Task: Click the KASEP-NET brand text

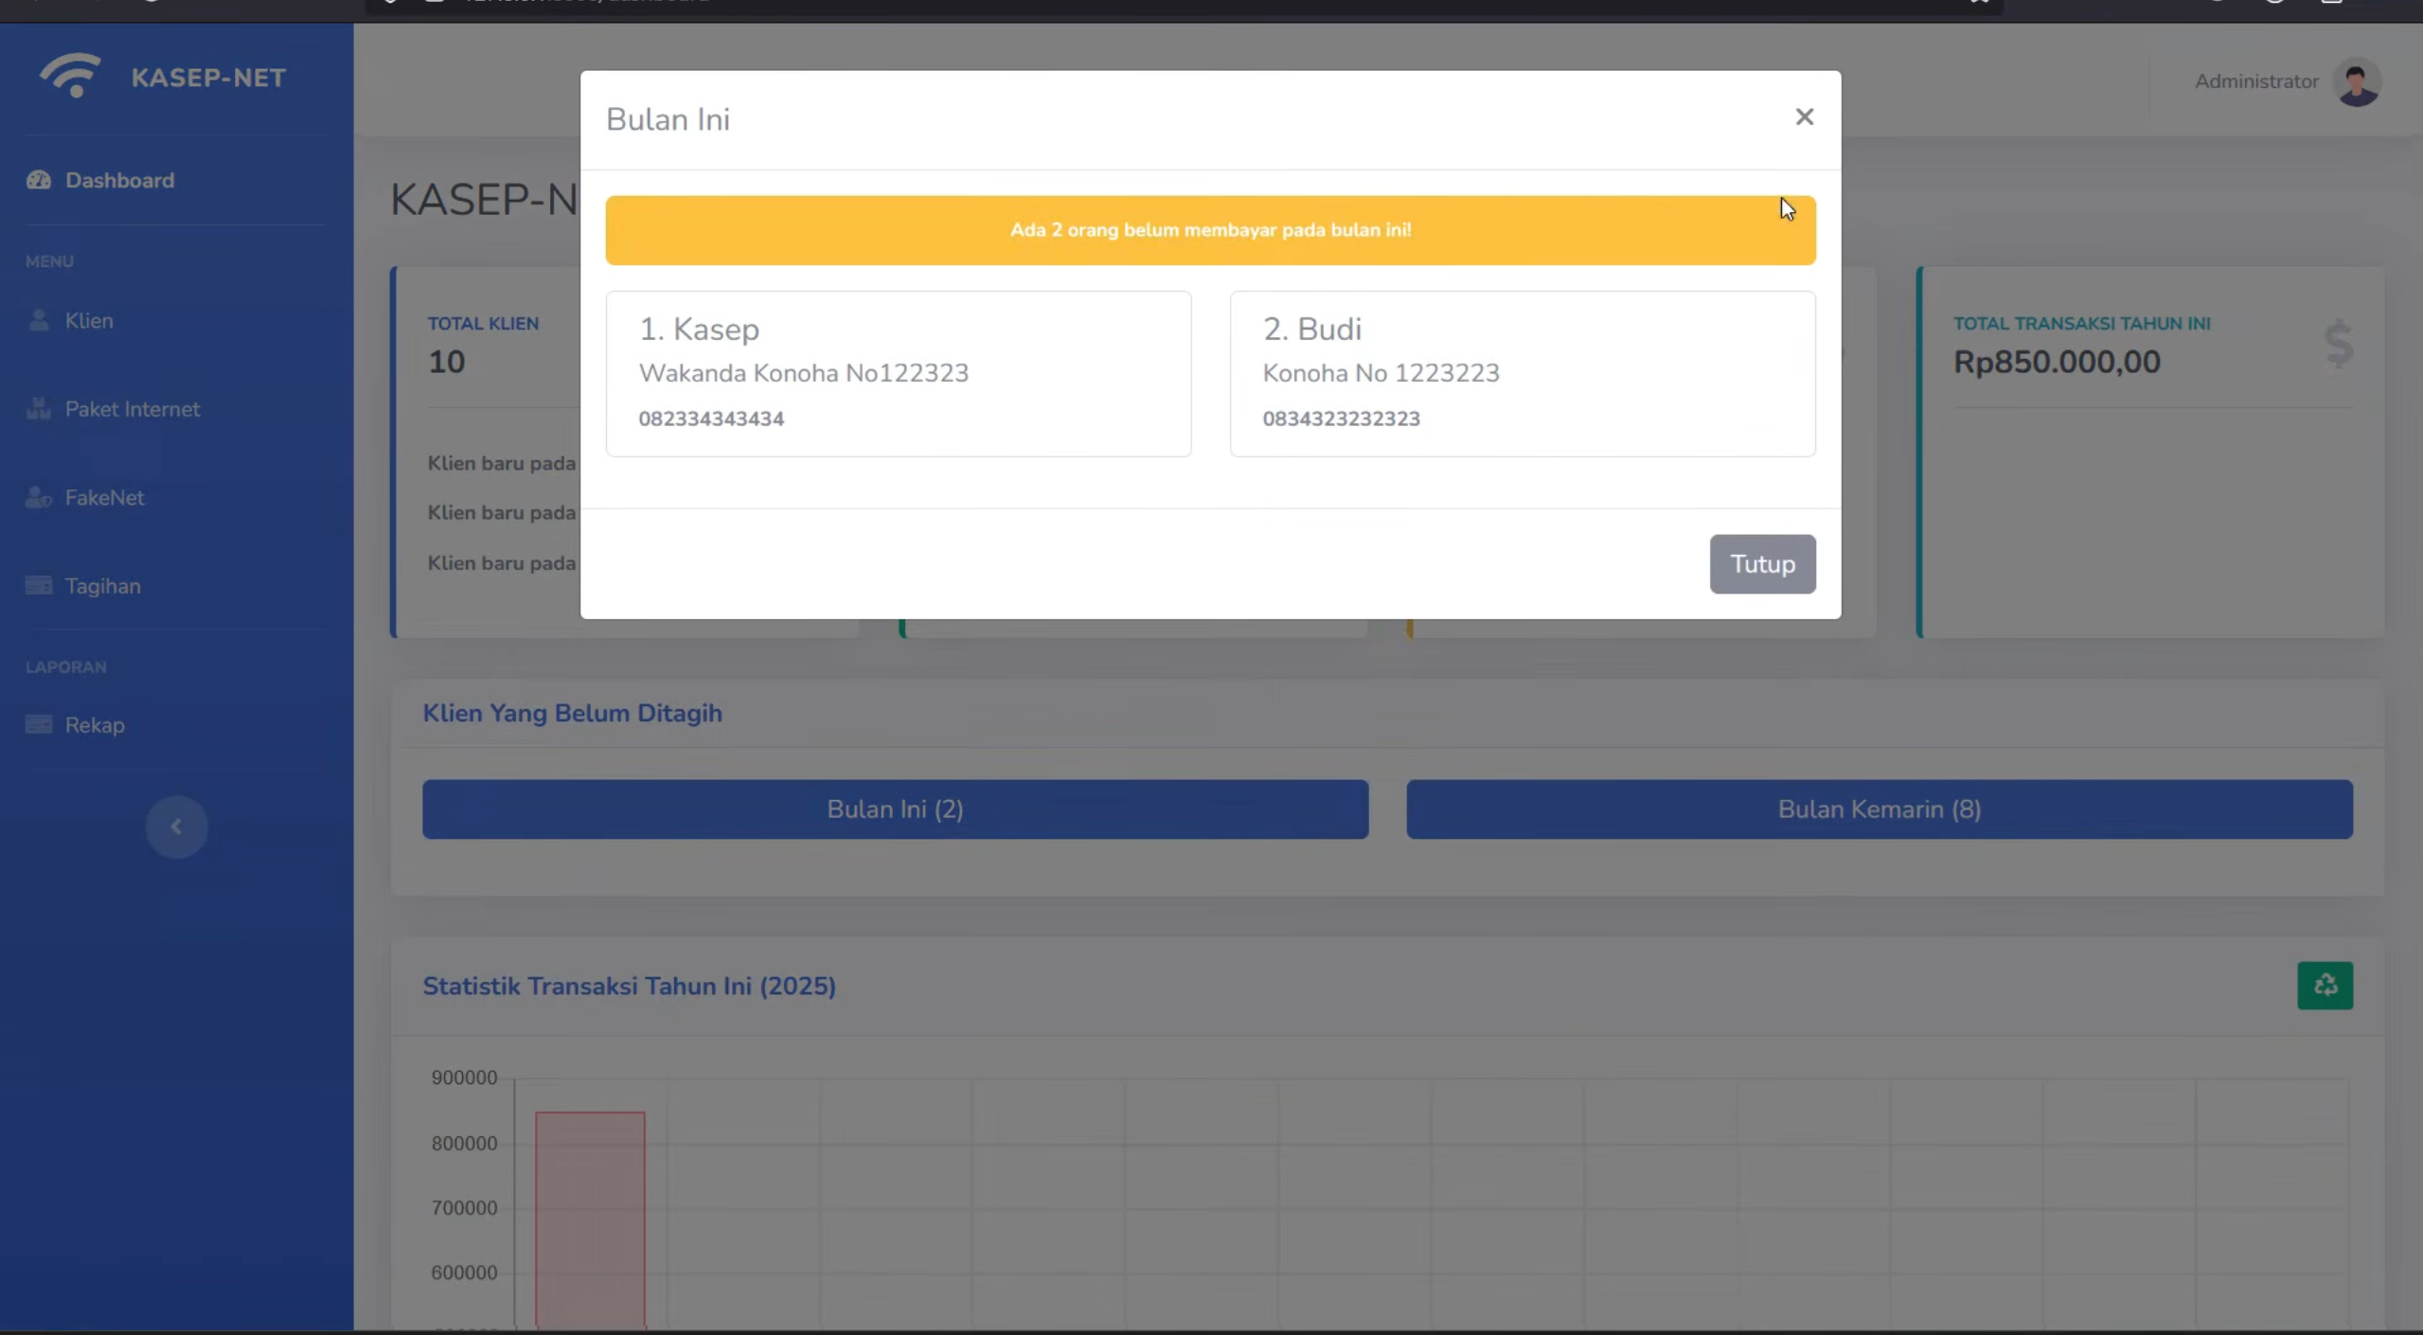Action: click(x=208, y=78)
